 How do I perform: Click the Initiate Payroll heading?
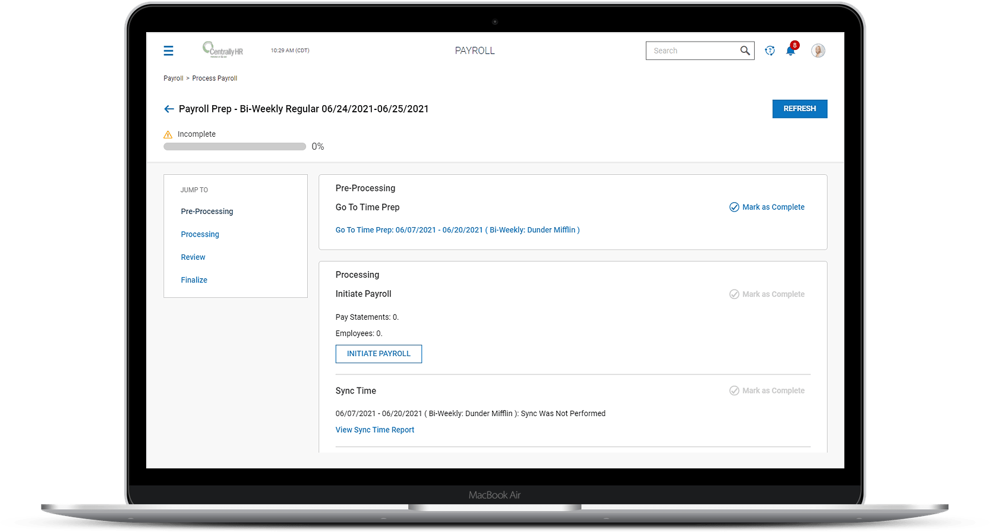(364, 294)
